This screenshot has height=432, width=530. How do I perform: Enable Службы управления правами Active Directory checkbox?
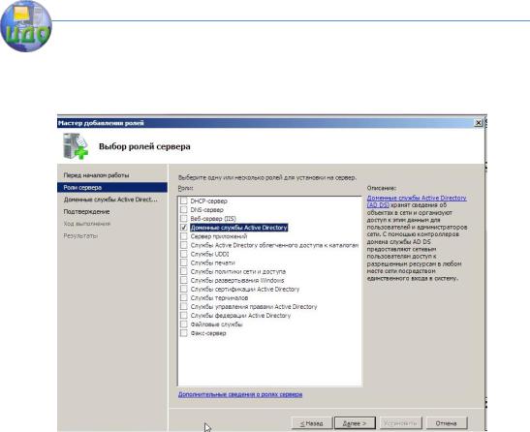[x=183, y=306]
